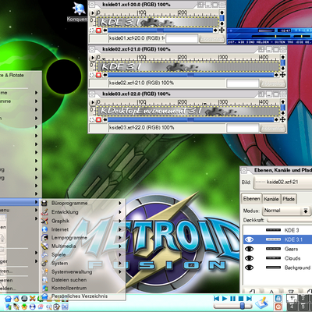
Task: Click scroll left arrow in kside01 window
Action: 105,30
